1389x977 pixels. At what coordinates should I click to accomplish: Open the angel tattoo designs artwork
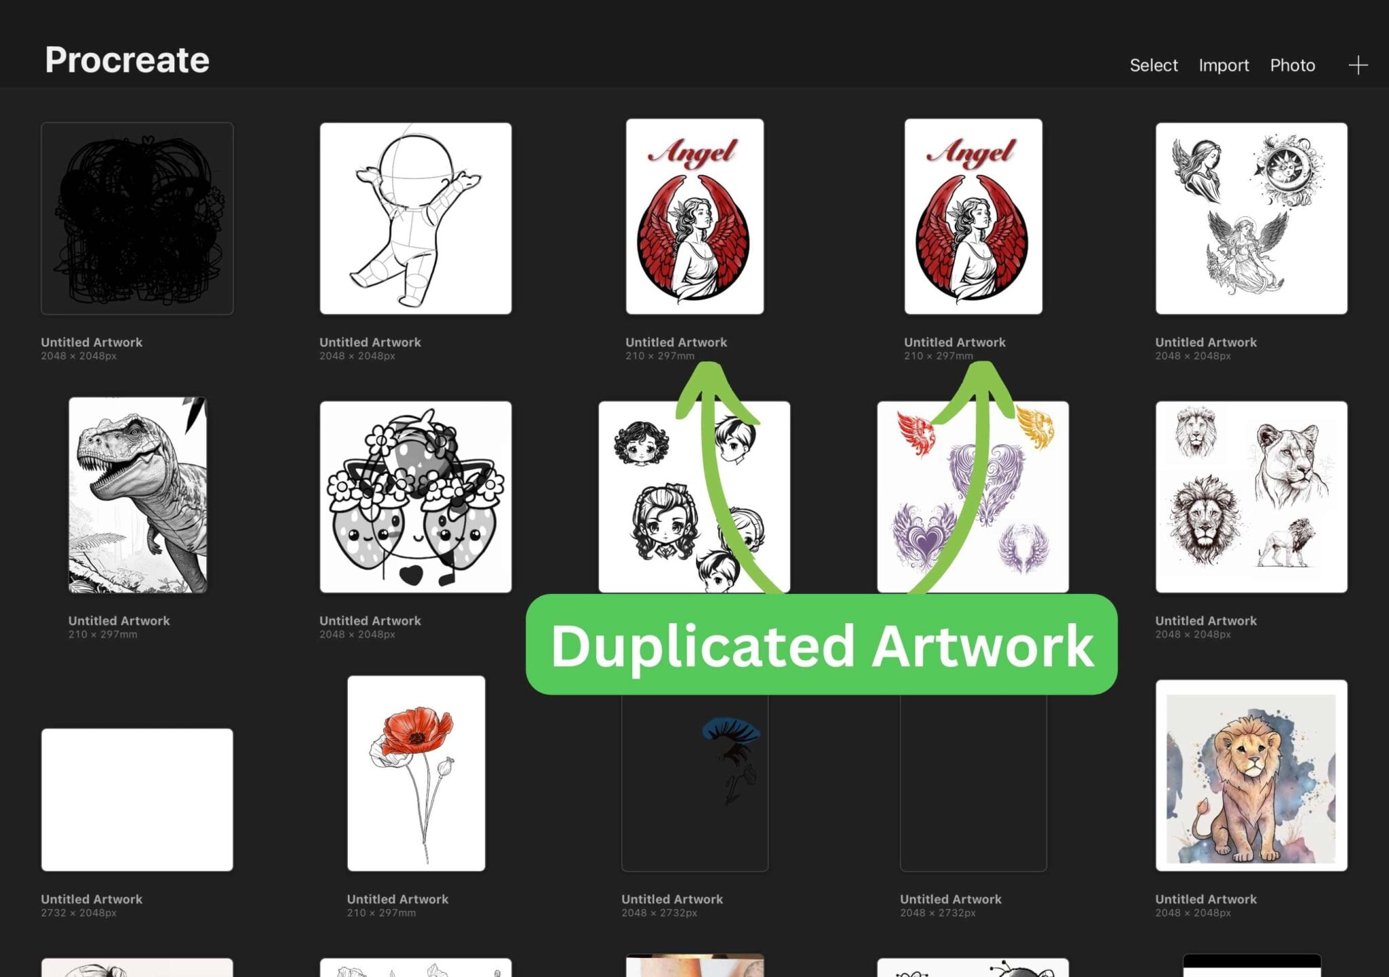tap(1250, 217)
